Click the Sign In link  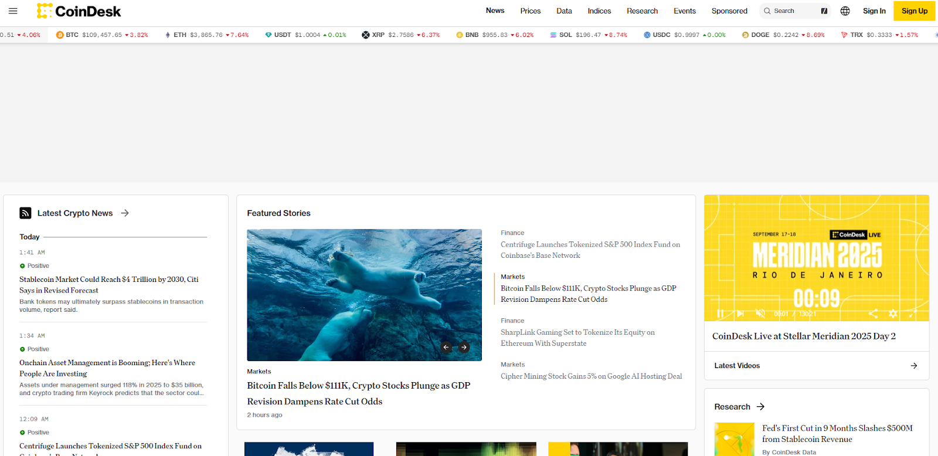[874, 11]
